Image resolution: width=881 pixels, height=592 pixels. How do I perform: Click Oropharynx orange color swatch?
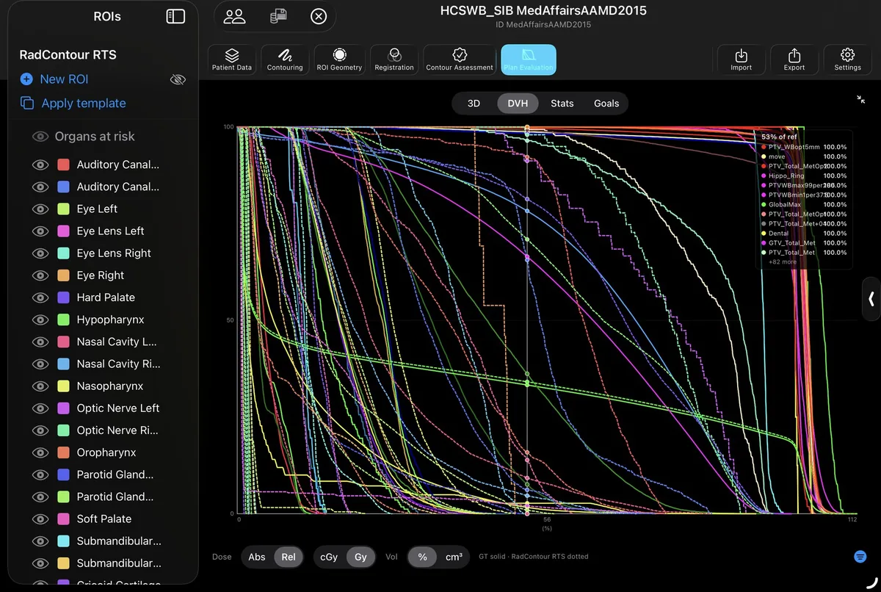(63, 452)
